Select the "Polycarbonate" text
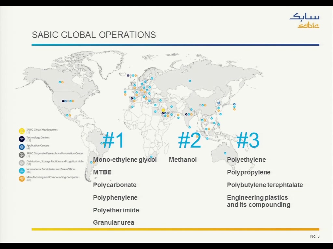 [115, 185]
